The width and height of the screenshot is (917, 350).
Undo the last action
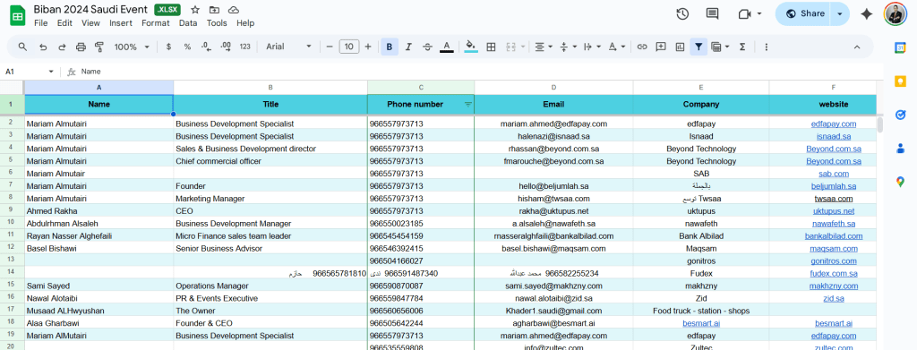pos(43,47)
